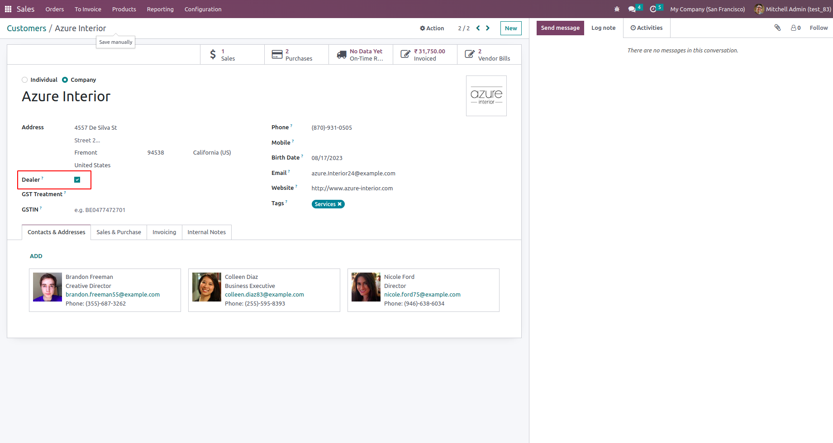The width and height of the screenshot is (833, 443).
Task: Click the Sales app title
Action: click(x=25, y=9)
